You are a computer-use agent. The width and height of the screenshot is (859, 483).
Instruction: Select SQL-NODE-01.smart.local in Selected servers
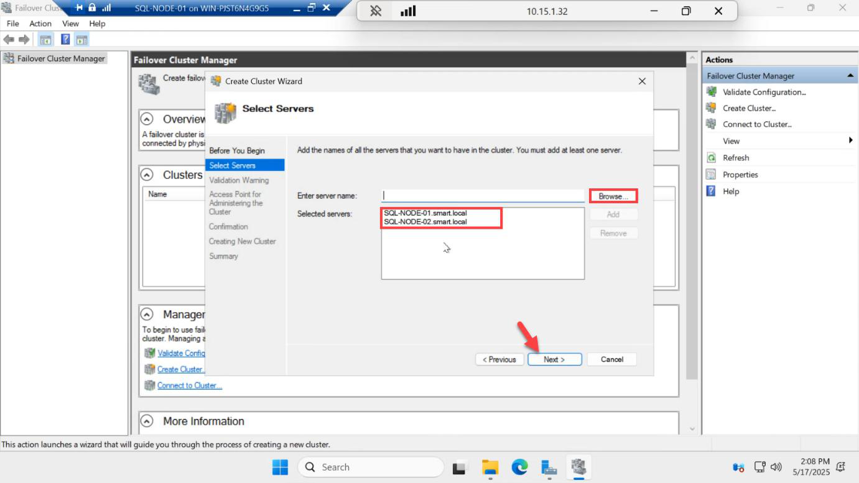coord(425,213)
